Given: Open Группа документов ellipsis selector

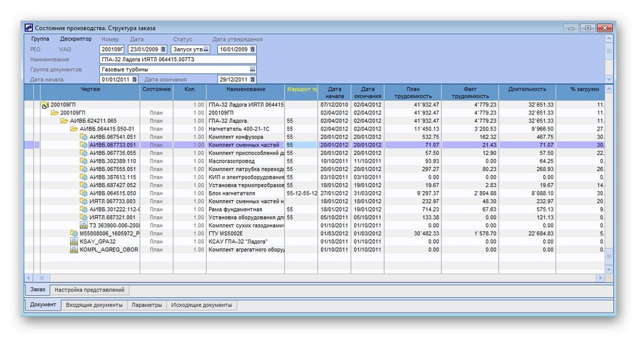Looking at the screenshot, I should click(x=253, y=69).
